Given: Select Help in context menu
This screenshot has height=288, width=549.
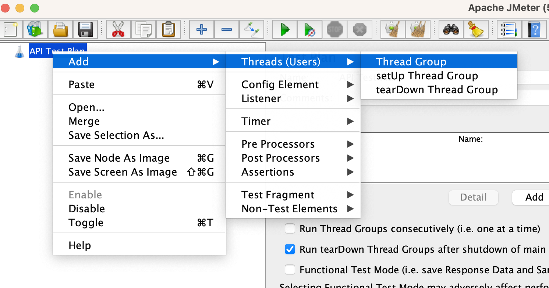Looking at the screenshot, I should 139,245.
